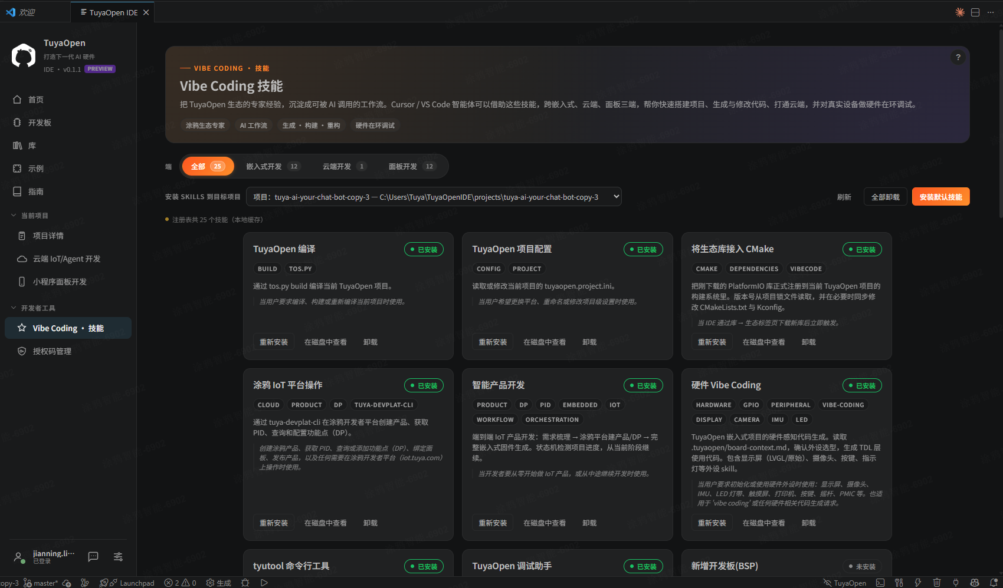The width and height of the screenshot is (1003, 588).
Task: Select the 全部 25 filter tab
Action: pyautogui.click(x=208, y=166)
